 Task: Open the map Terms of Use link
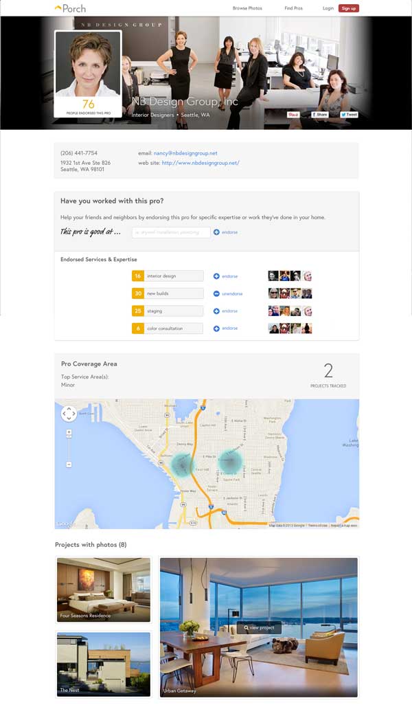point(318,525)
